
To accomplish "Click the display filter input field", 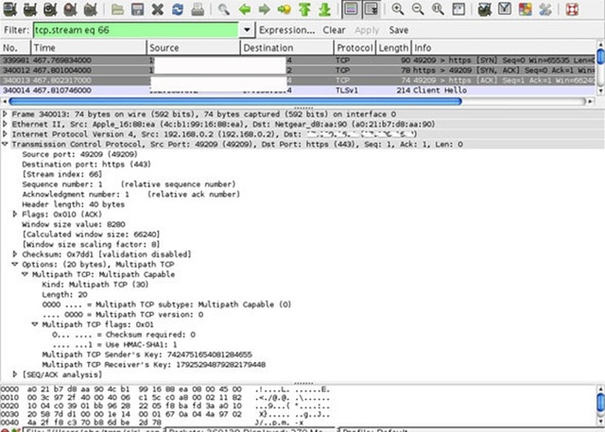I will (x=136, y=30).
